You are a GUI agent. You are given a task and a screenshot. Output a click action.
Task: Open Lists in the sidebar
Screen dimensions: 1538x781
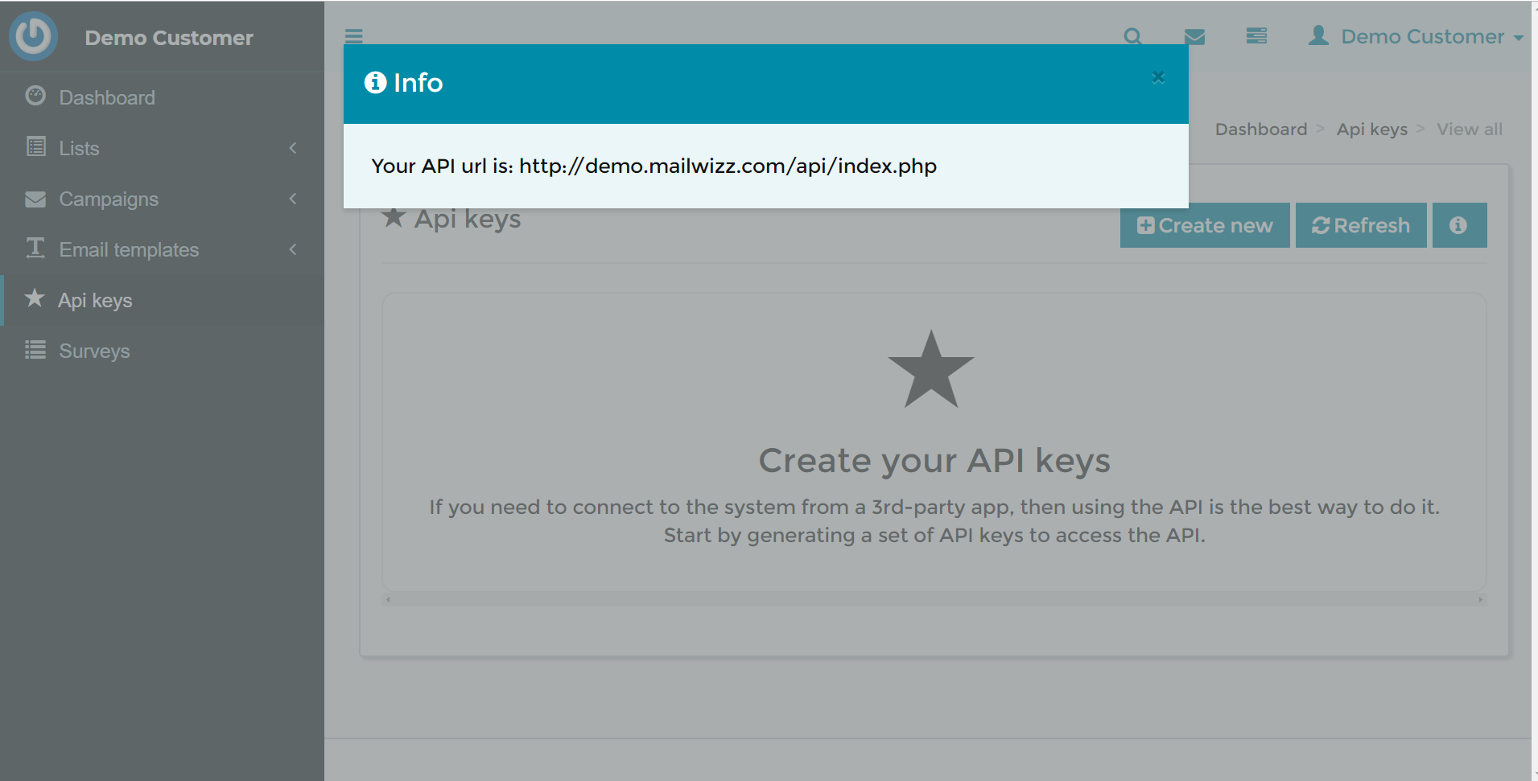(162, 148)
